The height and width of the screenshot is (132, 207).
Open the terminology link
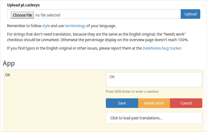[x=75, y=26]
